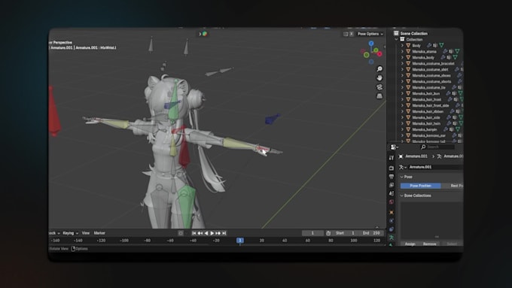Select Manuka_costume_shoes in the outliner
The width and height of the screenshot is (512, 288).
tap(431, 75)
